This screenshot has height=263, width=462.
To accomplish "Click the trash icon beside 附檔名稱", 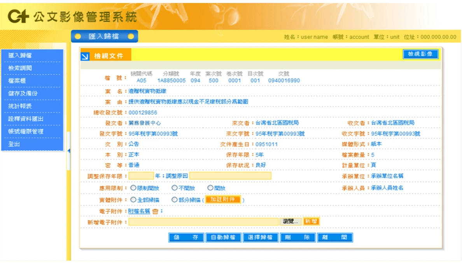I will [x=155, y=211].
